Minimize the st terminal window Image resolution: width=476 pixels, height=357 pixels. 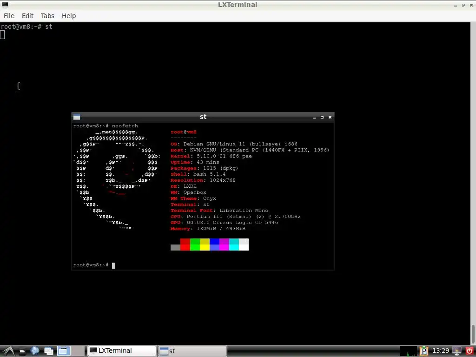pyautogui.click(x=314, y=117)
